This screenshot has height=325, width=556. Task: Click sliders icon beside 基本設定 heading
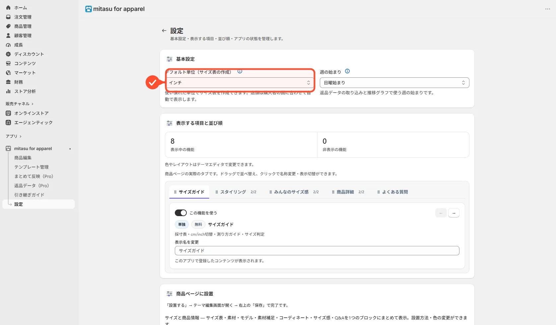(170, 59)
